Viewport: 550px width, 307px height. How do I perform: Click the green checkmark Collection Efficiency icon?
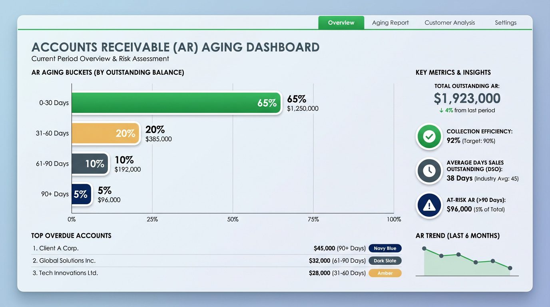428,136
